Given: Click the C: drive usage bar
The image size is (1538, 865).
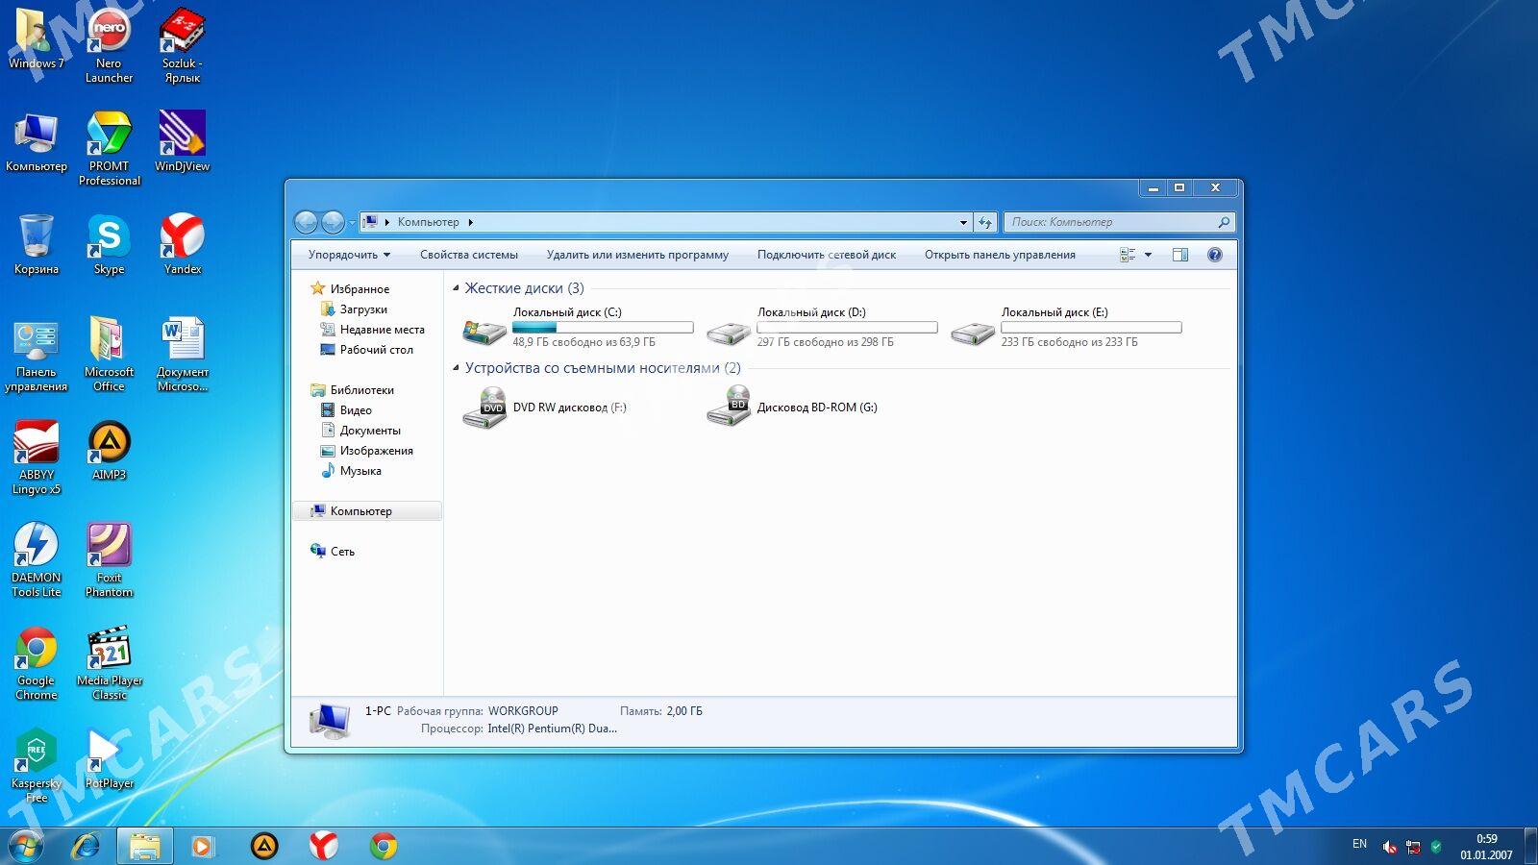Looking at the screenshot, I should pyautogui.click(x=603, y=328).
